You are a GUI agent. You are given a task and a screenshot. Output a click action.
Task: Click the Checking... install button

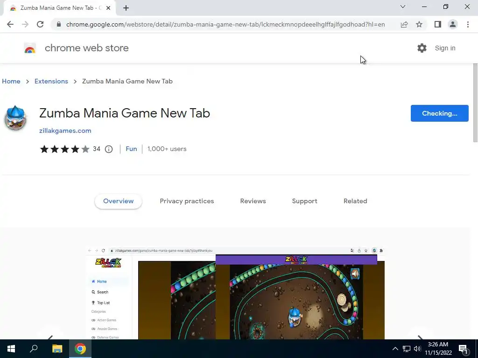[x=439, y=113]
